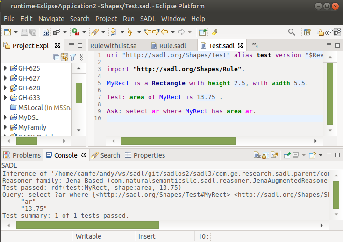
Task: Switch to the RuleWithList.sa editor tab
Action: [x=113, y=46]
